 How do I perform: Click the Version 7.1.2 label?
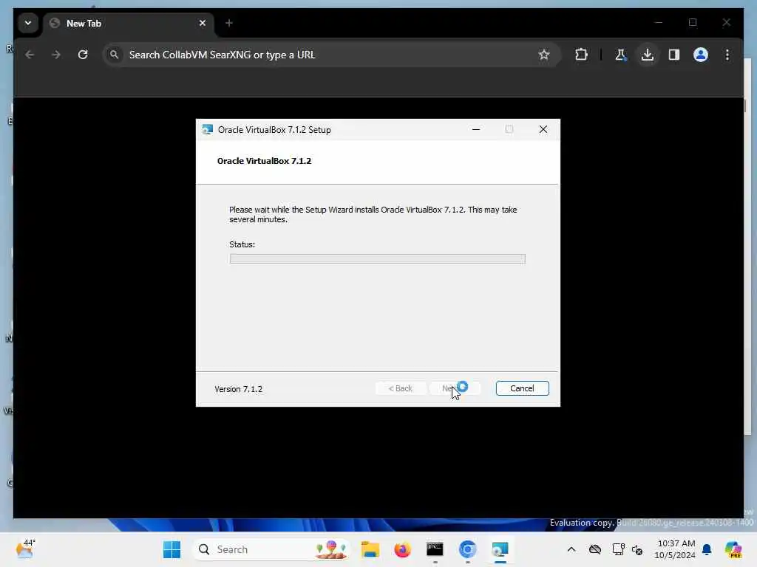click(x=239, y=389)
